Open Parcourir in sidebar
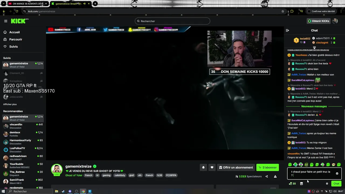The width and height of the screenshot is (345, 194). (13, 39)
